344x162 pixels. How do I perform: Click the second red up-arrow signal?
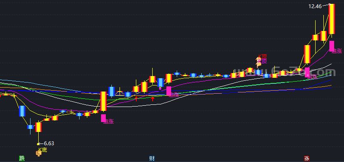[153, 99]
